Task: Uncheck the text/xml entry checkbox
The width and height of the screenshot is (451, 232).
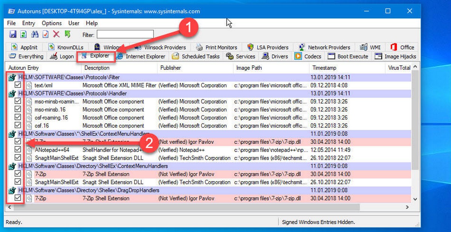Action: [18, 85]
